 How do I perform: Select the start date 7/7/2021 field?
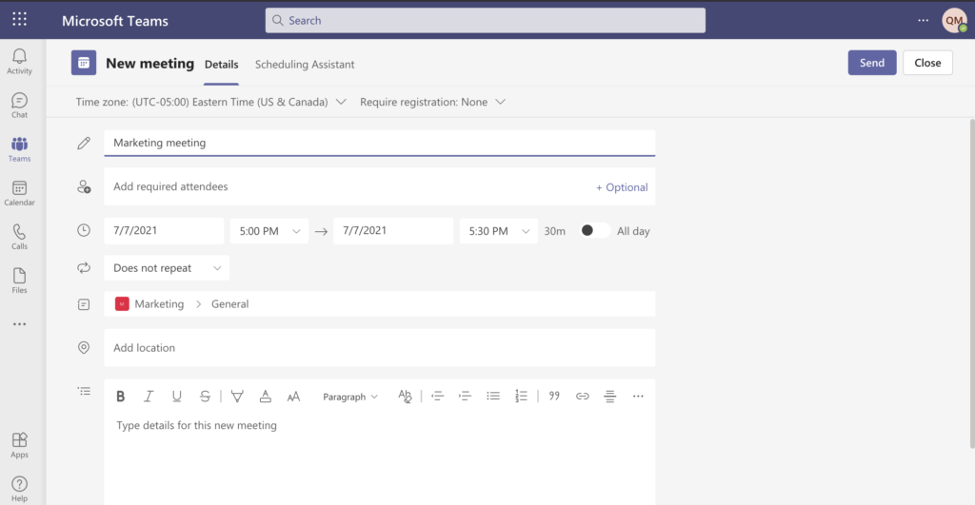164,230
